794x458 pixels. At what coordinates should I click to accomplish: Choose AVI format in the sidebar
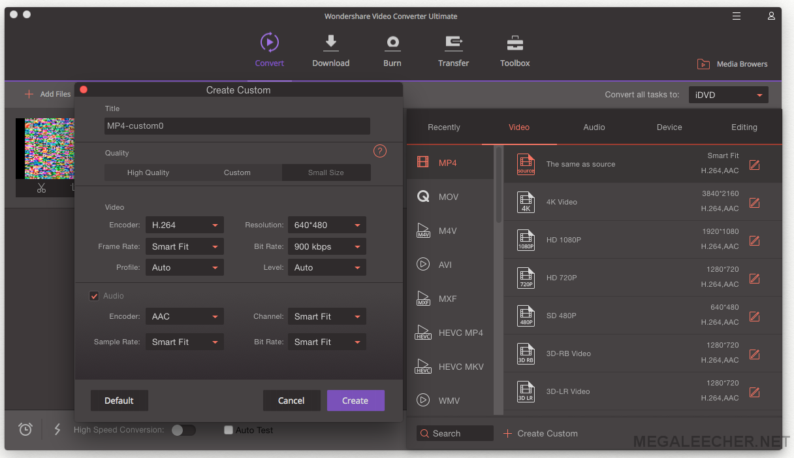[451, 265]
